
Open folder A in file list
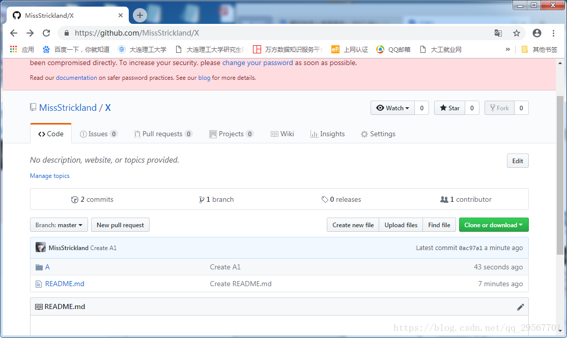47,267
